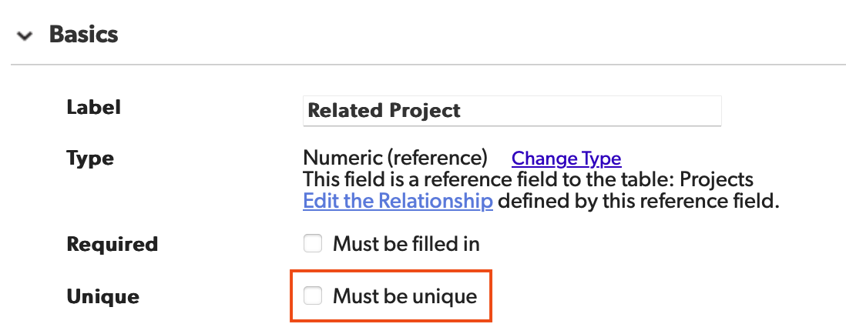Click the "Must be unique" text
Image resolution: width=846 pixels, height=334 pixels.
click(405, 296)
